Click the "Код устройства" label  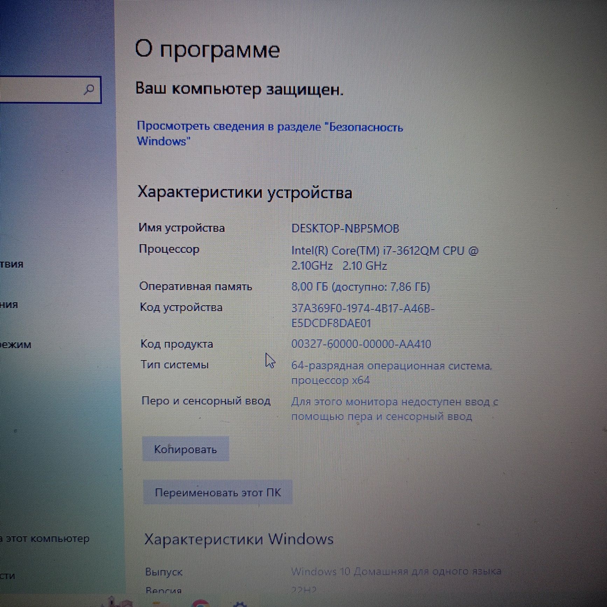pos(181,308)
